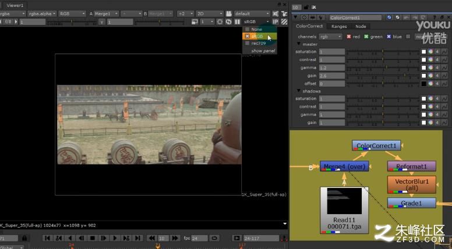The width and height of the screenshot is (452, 249).
Task: Click the master gamma slider
Action: pyautogui.click(x=383, y=67)
